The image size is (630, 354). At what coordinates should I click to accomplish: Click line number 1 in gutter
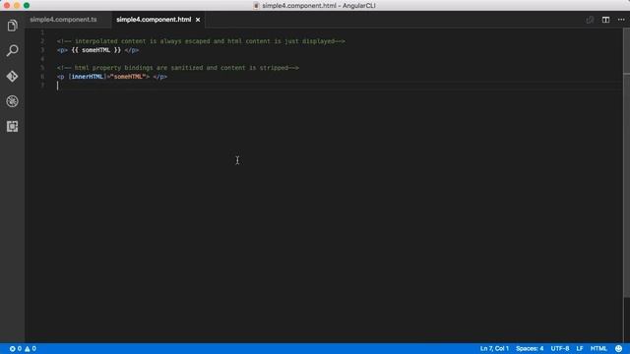(x=42, y=32)
